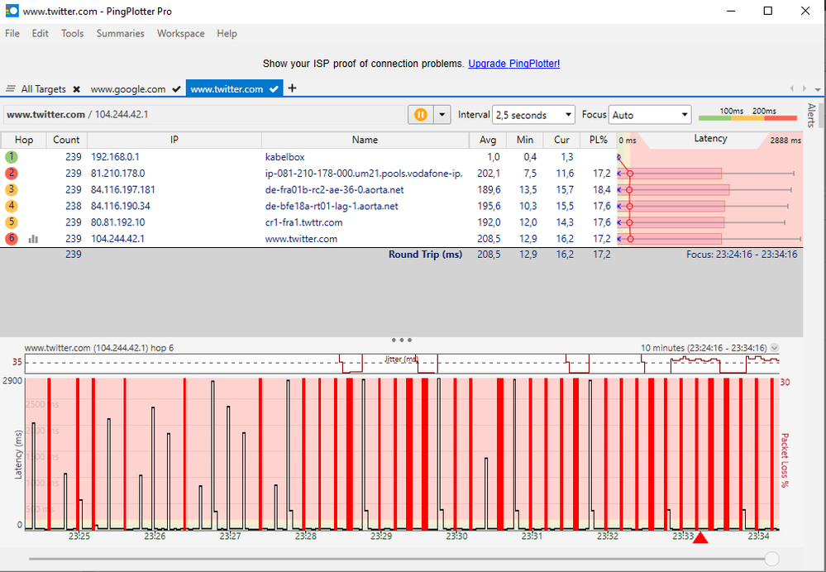Sort by the Name column header

coord(365,140)
